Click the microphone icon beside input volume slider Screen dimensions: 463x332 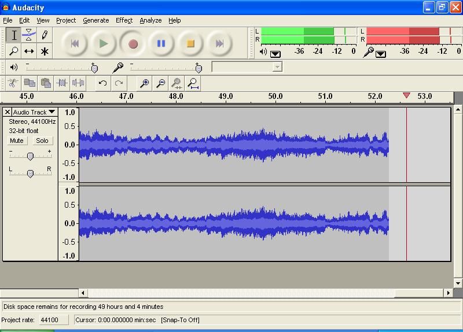coord(118,68)
